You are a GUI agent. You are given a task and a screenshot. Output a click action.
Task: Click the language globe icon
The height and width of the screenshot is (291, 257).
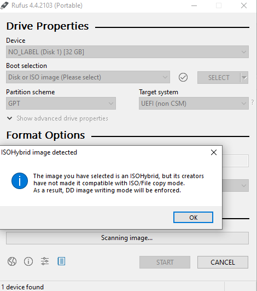12,261
